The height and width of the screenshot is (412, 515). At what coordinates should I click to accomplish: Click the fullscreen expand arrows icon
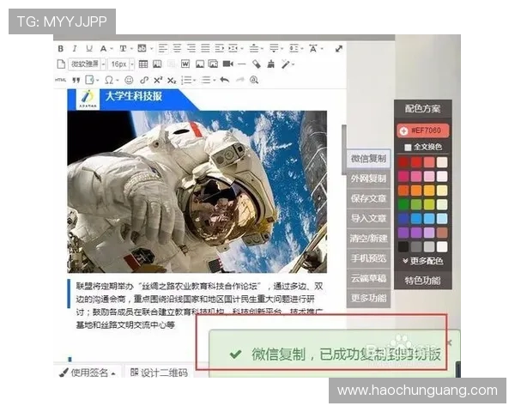point(339,49)
